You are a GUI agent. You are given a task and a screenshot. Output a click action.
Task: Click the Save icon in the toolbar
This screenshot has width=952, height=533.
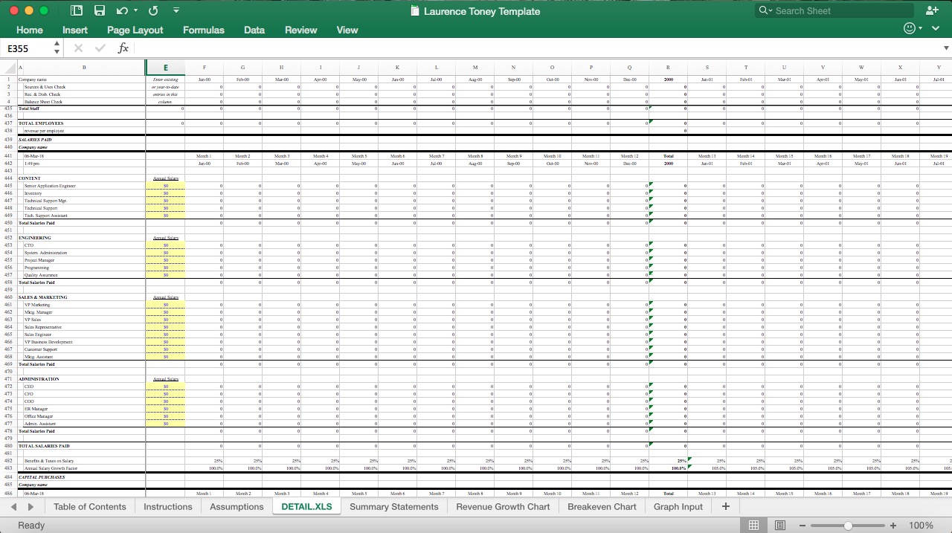pyautogui.click(x=100, y=10)
